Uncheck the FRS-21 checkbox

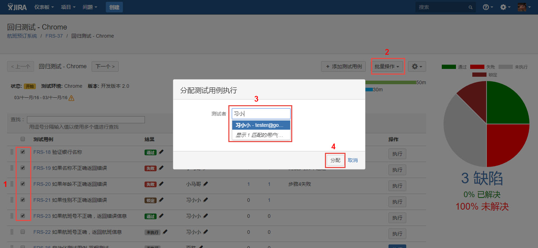point(23,200)
